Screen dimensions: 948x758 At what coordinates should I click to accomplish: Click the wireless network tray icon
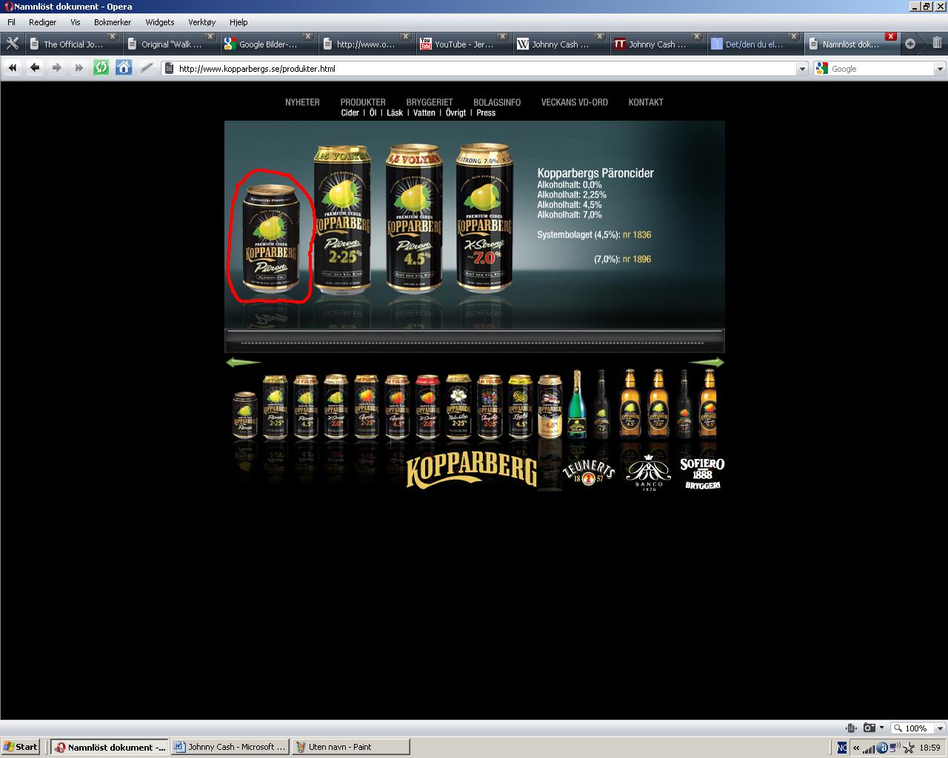[x=894, y=748]
